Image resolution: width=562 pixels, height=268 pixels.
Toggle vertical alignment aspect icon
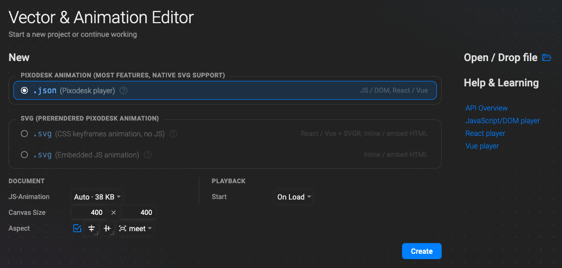[x=107, y=229]
